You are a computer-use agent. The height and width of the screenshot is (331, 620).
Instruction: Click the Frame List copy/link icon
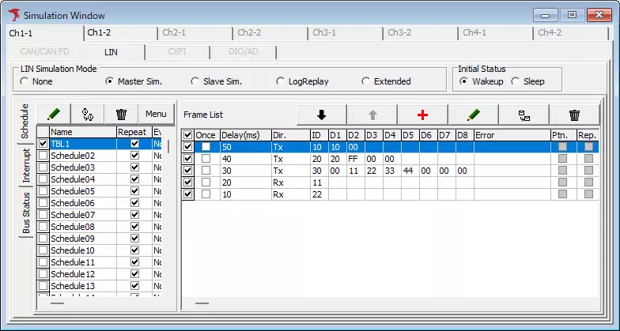pyautogui.click(x=524, y=115)
